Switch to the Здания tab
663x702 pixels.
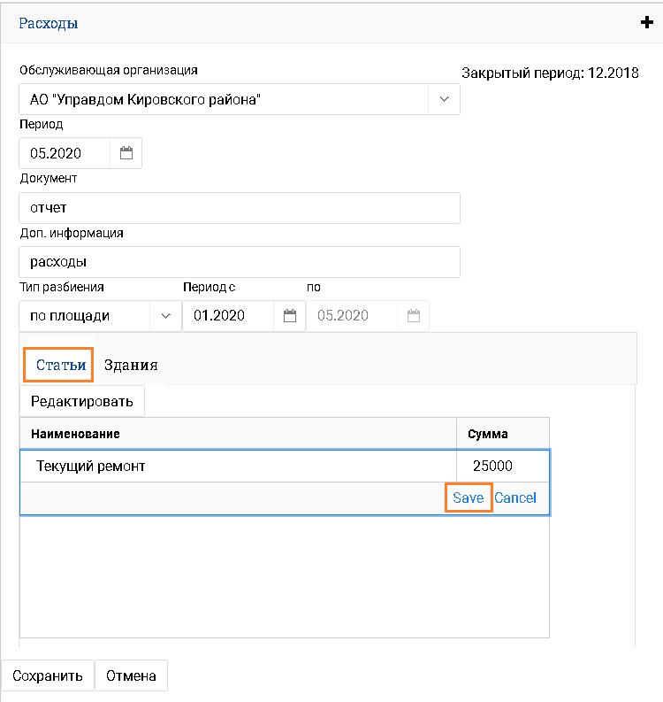[x=131, y=365]
